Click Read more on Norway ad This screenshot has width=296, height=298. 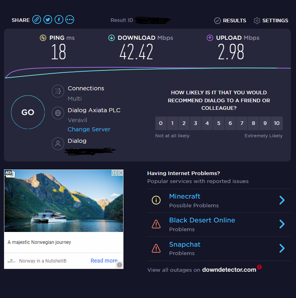coord(104,261)
